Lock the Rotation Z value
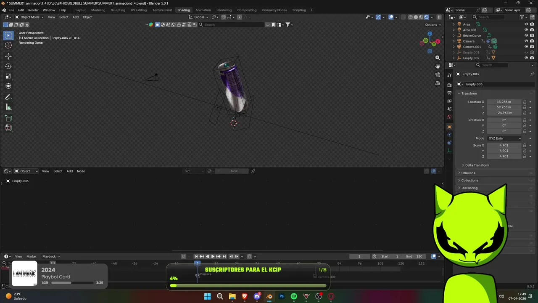Viewport: 538px width, 303px height. click(525, 131)
